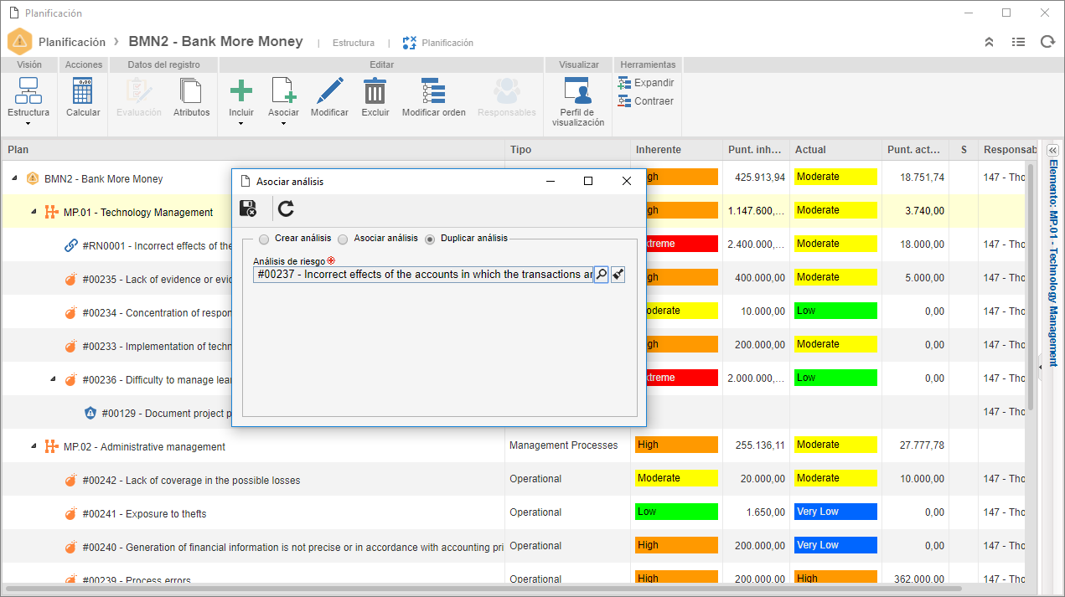Screen dimensions: 1065x597
Task: Open the Incluir dropdown arrow
Action: tap(241, 124)
